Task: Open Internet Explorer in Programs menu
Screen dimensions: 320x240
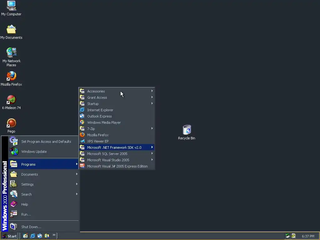Action: tap(117, 110)
